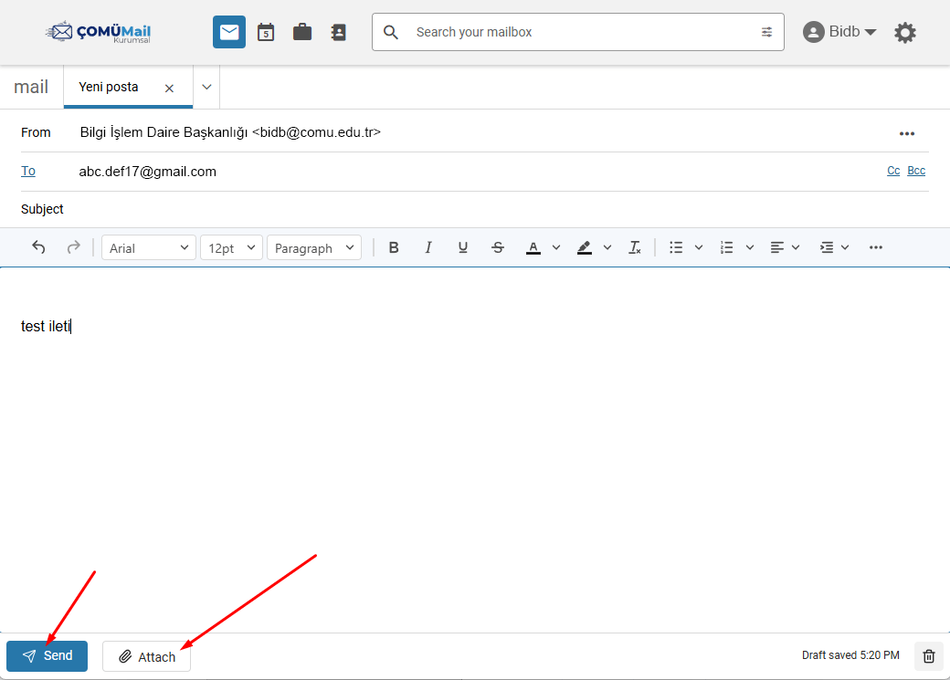950x680 pixels.
Task: Close the Yeni posta tab
Action: pos(169,89)
